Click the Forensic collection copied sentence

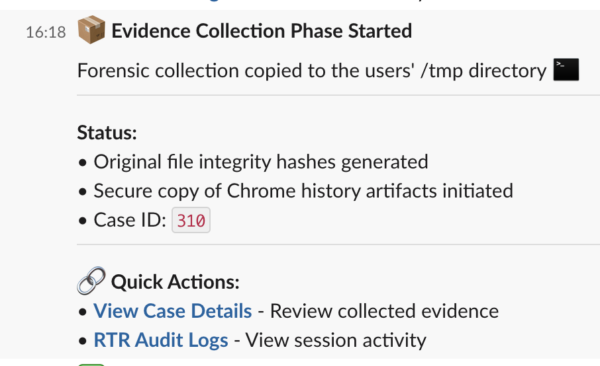click(312, 71)
